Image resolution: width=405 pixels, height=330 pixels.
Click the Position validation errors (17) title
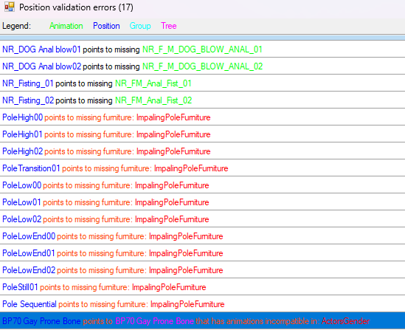[x=76, y=7]
